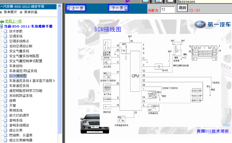Go to next page with 下一页 button
The width and height of the screenshot is (232, 143).
118,8
